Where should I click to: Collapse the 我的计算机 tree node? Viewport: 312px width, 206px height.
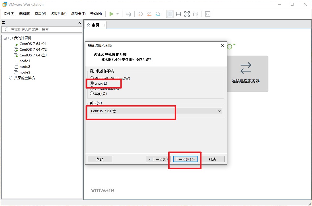(5, 38)
